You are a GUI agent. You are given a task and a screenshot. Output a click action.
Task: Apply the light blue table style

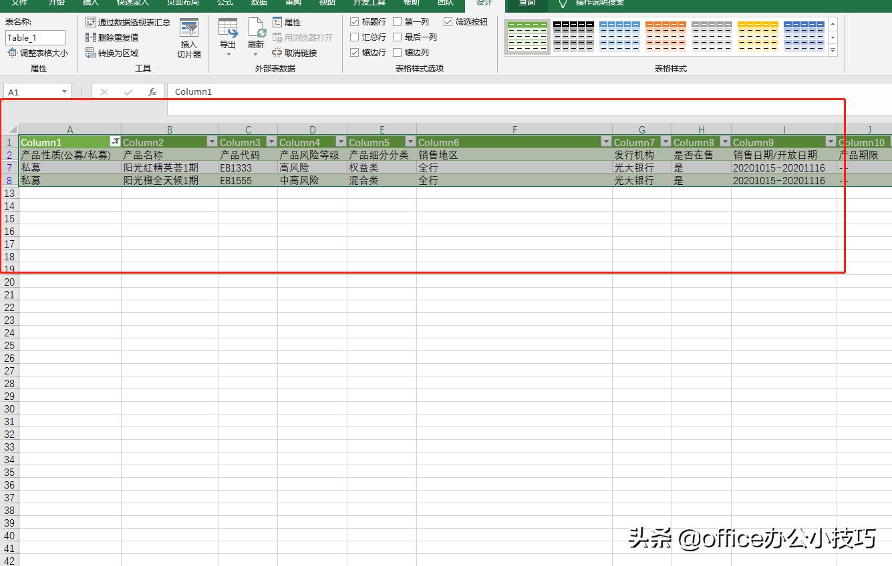coord(619,37)
